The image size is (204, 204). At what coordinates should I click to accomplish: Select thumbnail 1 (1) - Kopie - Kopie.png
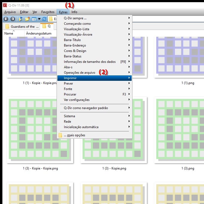point(32,57)
